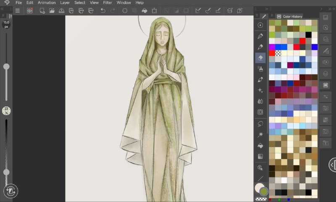
Task: Open Clip Studio launcher icon in toolbar
Action: pos(29,10)
